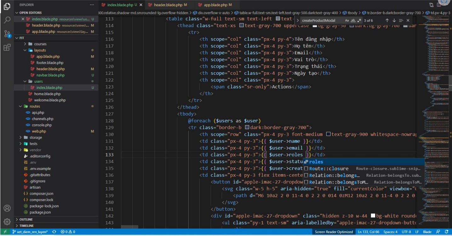Open Source Control view with 7 badge

click(x=7, y=34)
